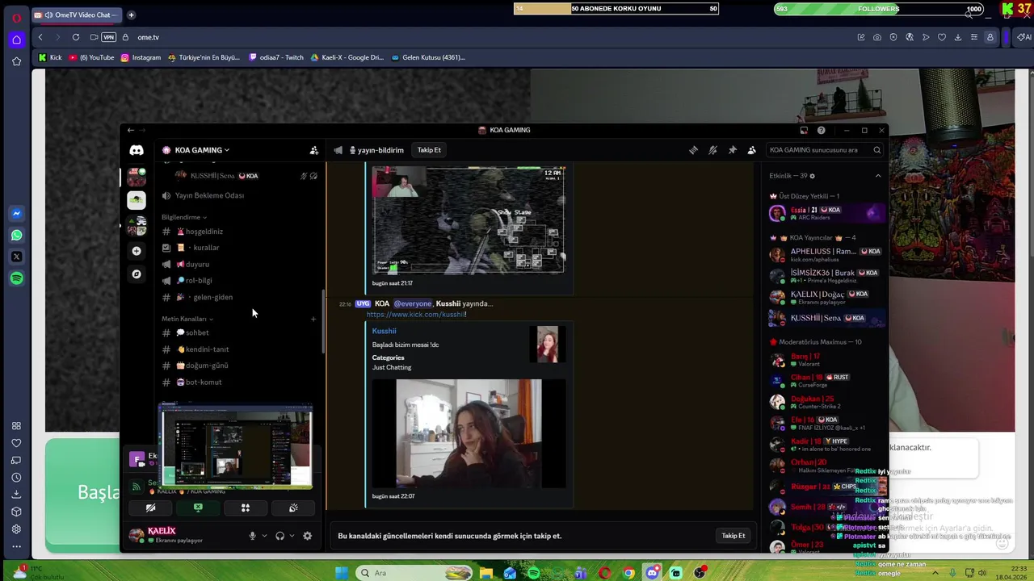The height and width of the screenshot is (581, 1034).
Task: Open Opera Easy Setup sliders icon
Action: coord(974,37)
